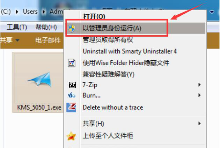Click the 7-Zip icon
Viewport: 220px width, 148px height.
pos(72,85)
